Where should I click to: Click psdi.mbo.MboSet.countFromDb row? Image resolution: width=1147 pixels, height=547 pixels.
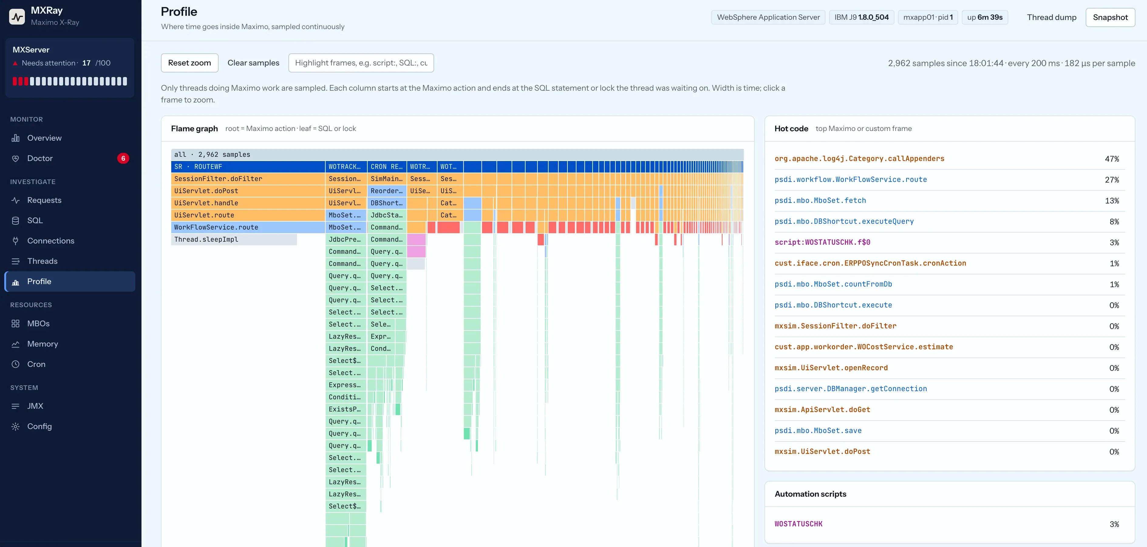949,284
